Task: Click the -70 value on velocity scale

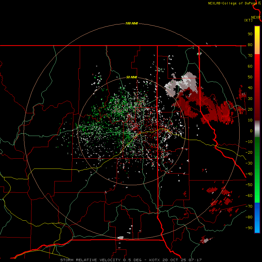Action: [249, 206]
